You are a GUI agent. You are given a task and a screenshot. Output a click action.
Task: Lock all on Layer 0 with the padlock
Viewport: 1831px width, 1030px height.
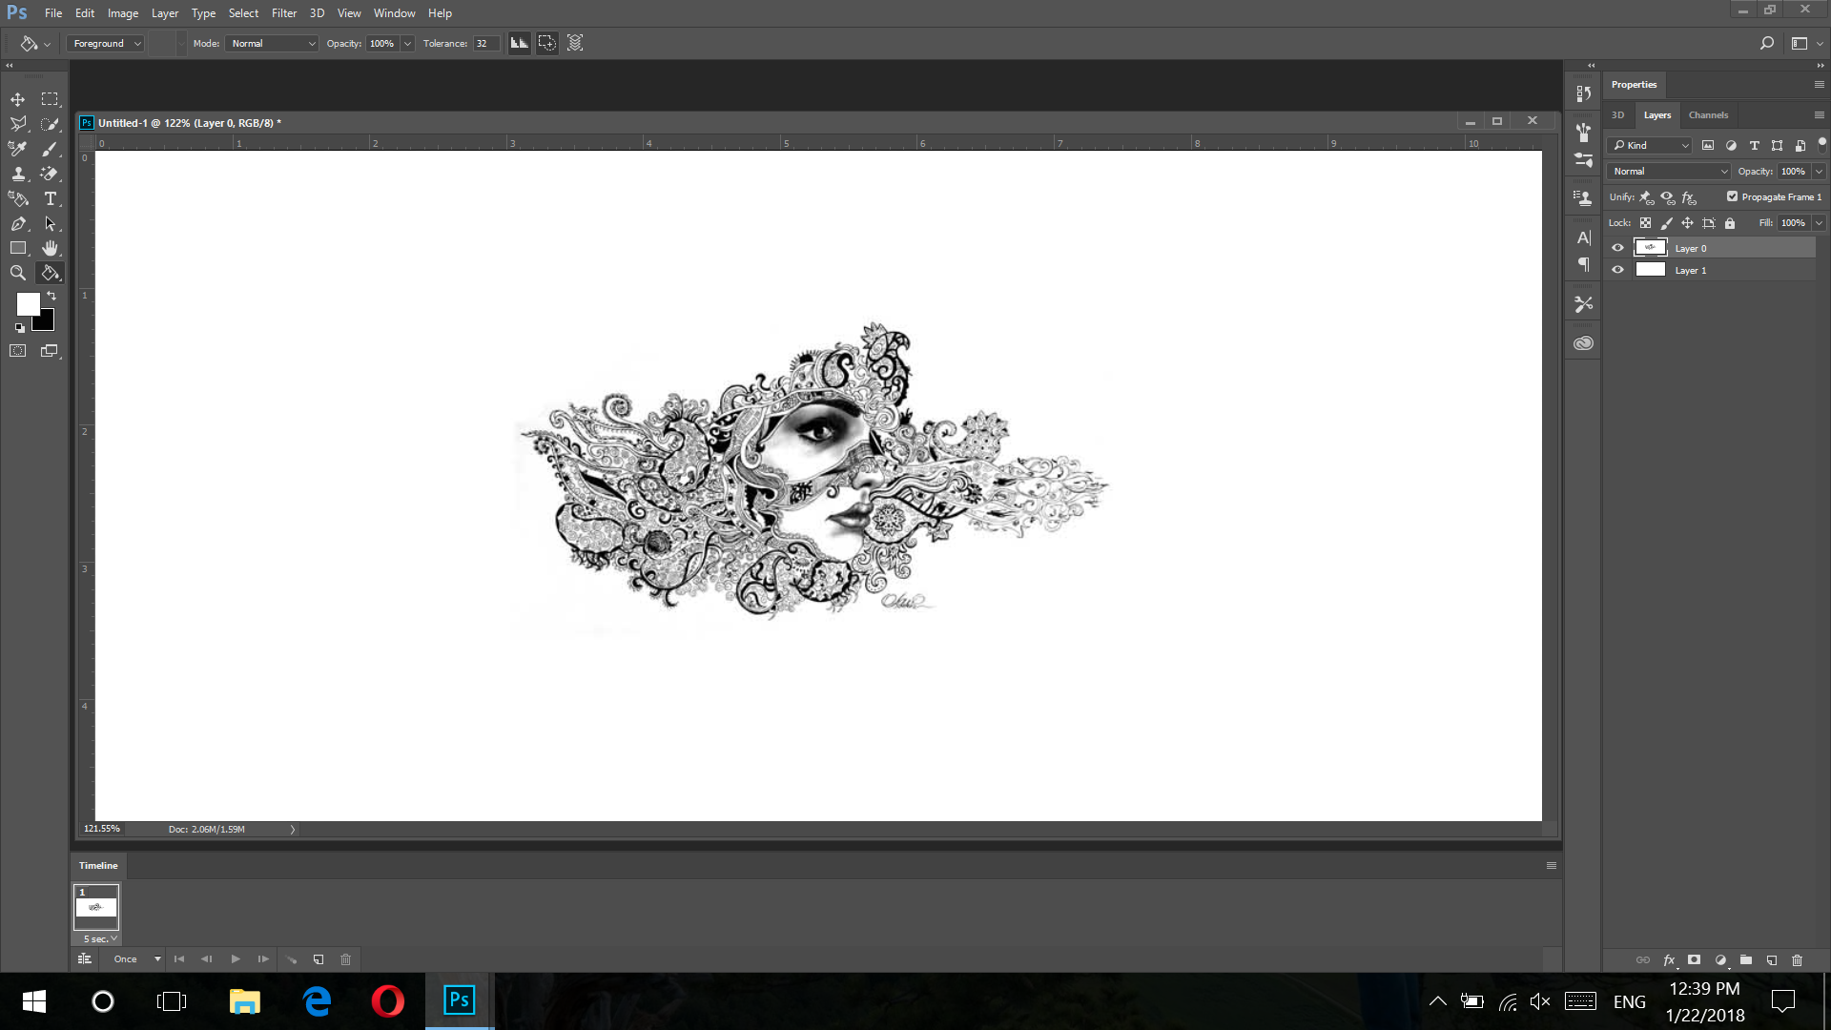coord(1729,222)
